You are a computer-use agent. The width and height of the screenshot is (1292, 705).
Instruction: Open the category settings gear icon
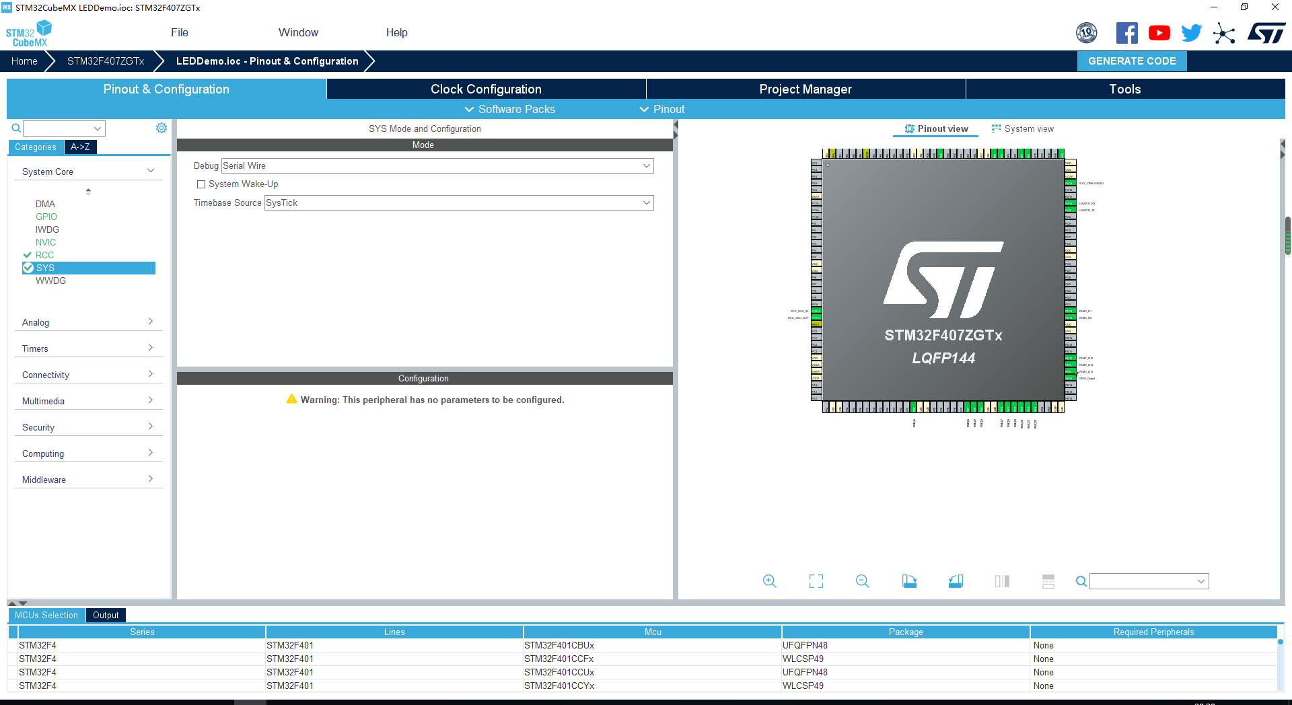[x=161, y=128]
